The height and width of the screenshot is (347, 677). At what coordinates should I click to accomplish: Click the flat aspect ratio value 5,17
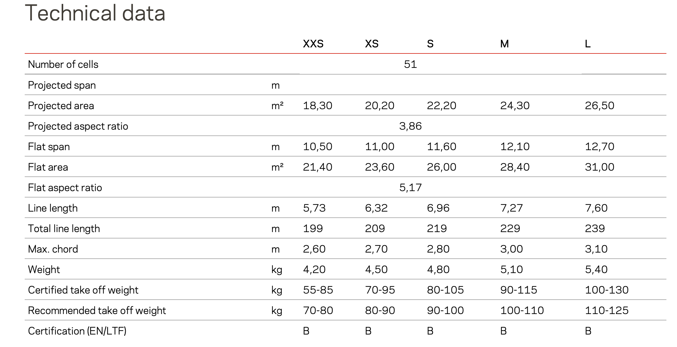pos(410,188)
